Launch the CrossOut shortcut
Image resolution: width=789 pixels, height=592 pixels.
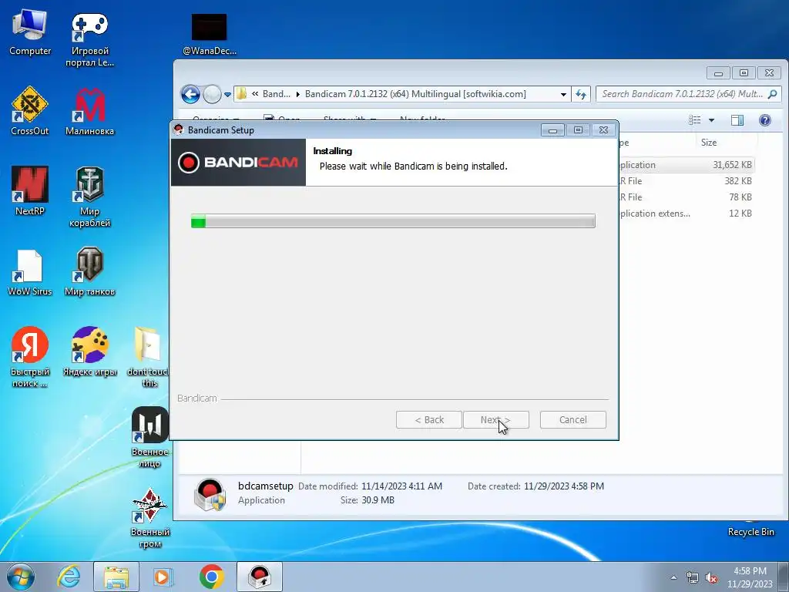pos(30,111)
